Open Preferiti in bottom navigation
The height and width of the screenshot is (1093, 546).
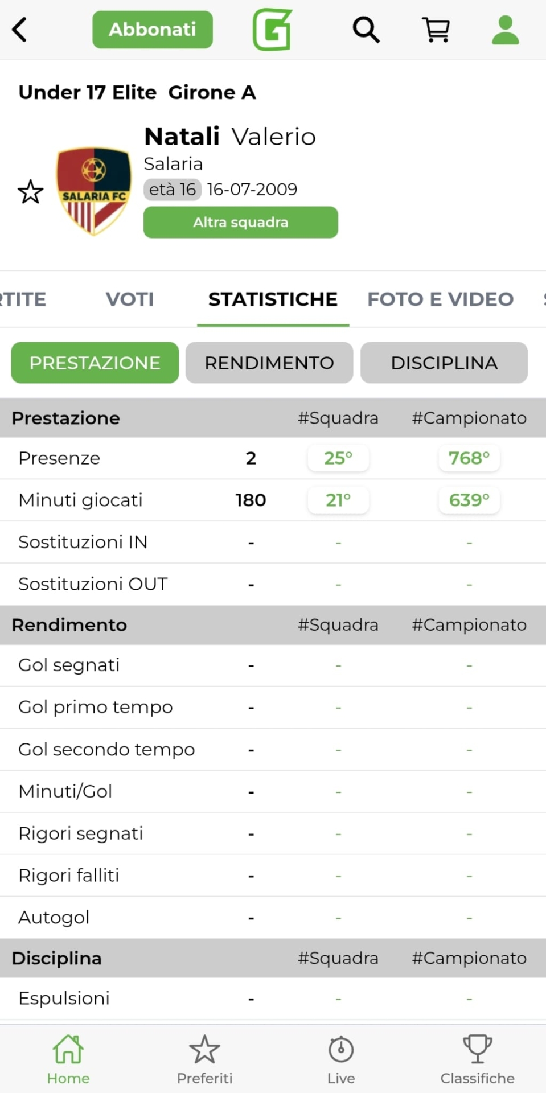(204, 1059)
